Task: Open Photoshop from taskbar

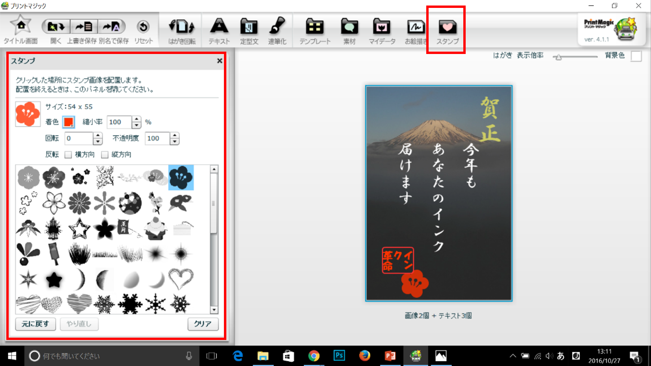Action: click(339, 356)
